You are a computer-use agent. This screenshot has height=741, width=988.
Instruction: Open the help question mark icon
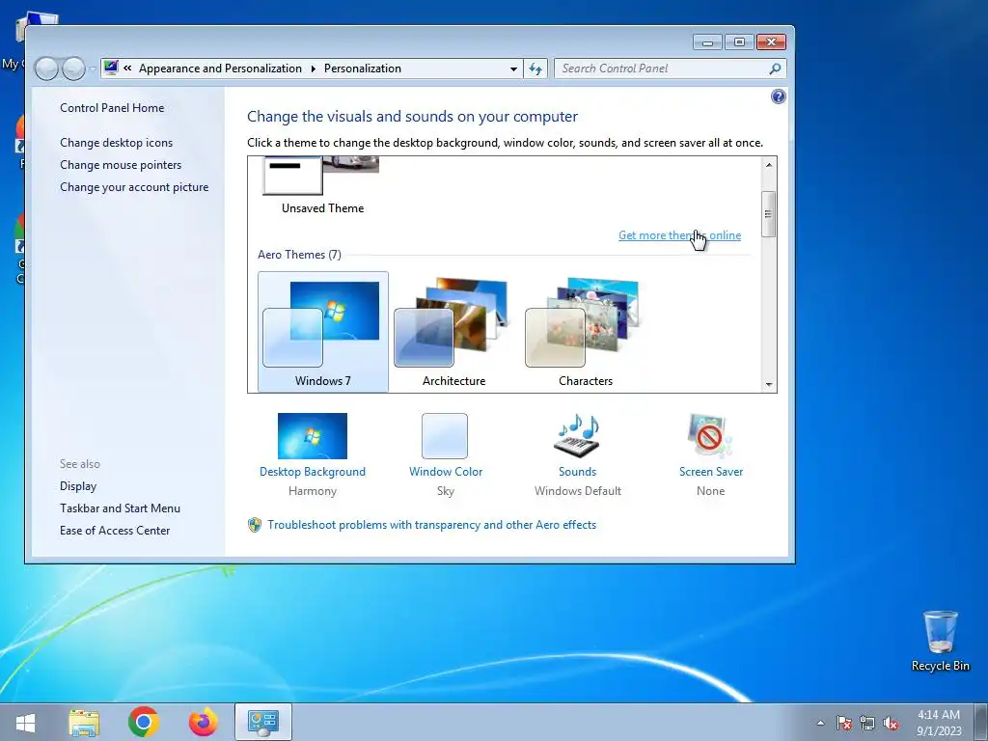tap(779, 96)
